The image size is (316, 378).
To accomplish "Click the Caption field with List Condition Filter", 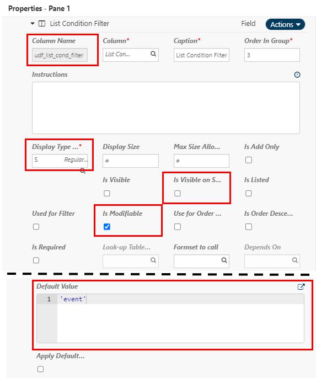I will 201,55.
